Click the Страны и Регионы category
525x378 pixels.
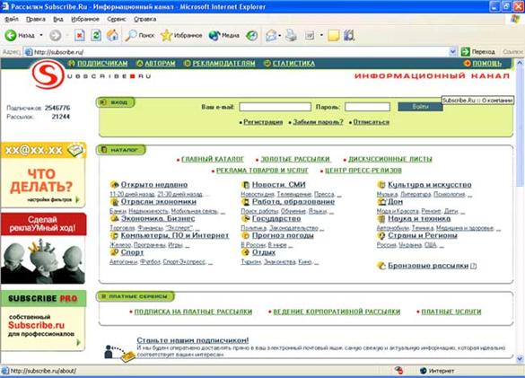[423, 235]
